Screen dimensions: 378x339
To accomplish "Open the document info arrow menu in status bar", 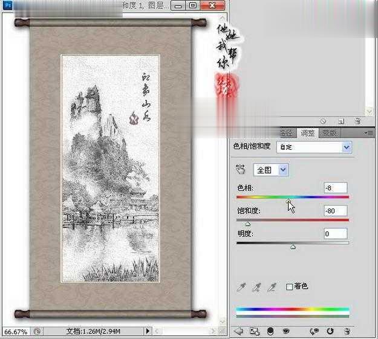I will point(148,331).
